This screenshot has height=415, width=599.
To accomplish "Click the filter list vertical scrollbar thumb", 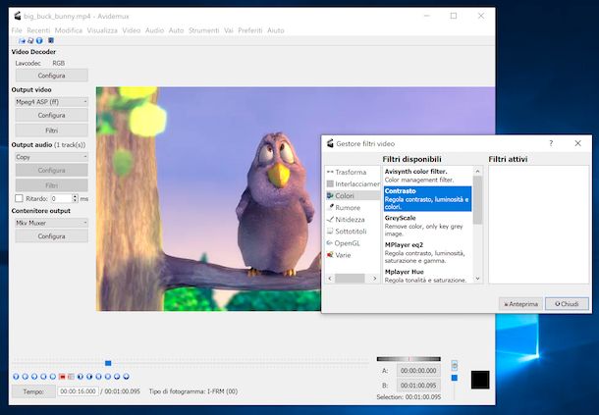I will coord(477,200).
